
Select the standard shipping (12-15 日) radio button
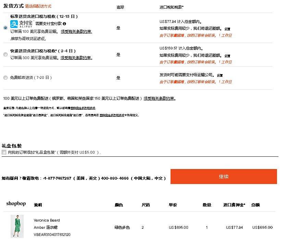[x=5, y=28]
